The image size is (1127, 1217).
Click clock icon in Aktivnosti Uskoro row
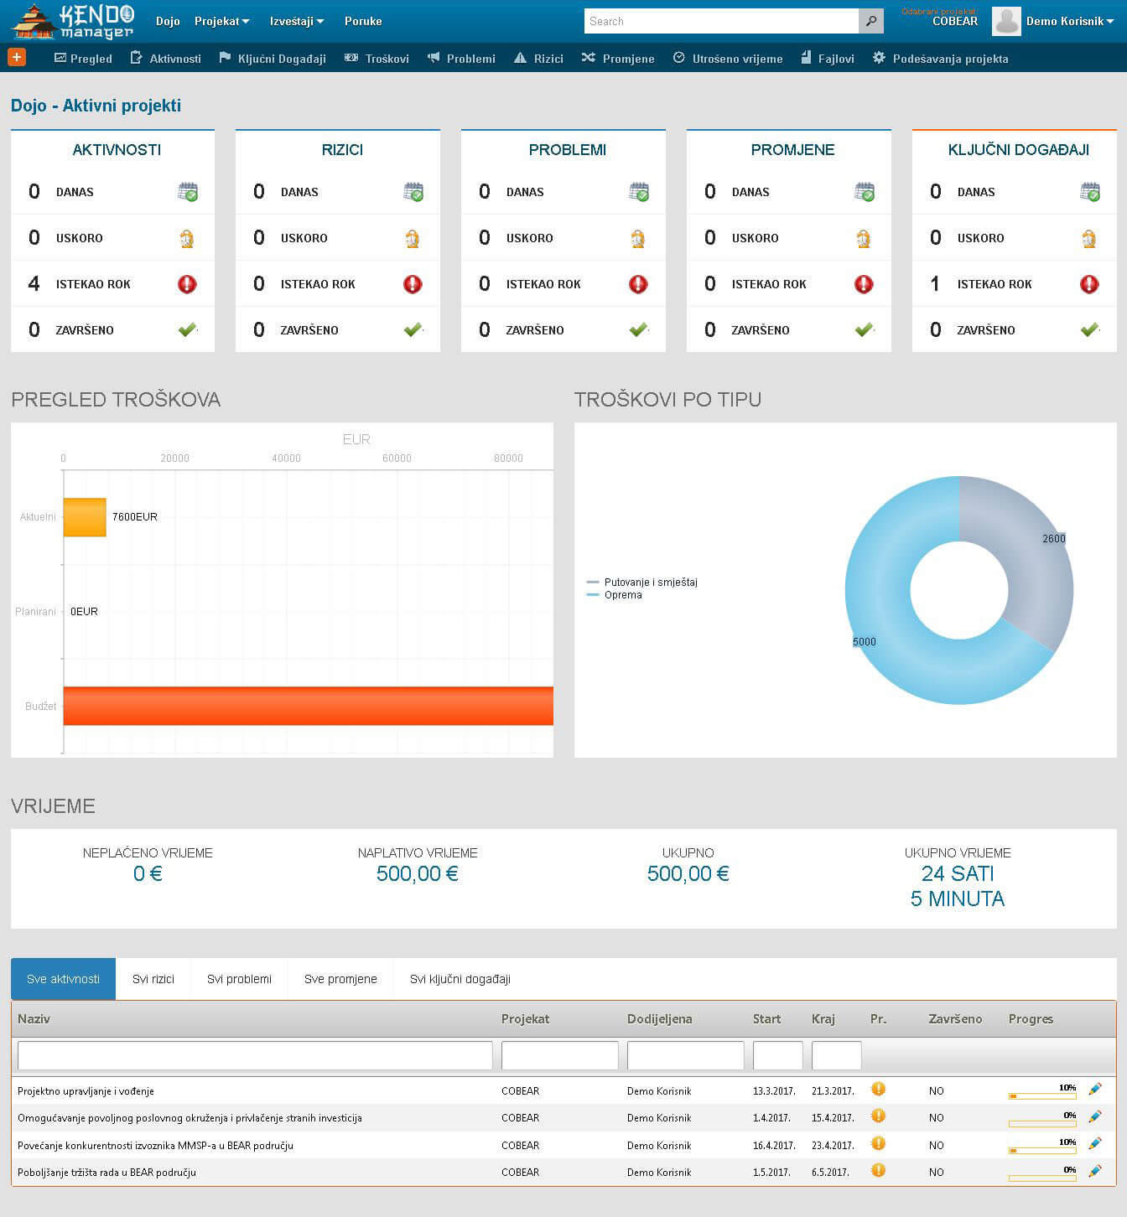[187, 238]
